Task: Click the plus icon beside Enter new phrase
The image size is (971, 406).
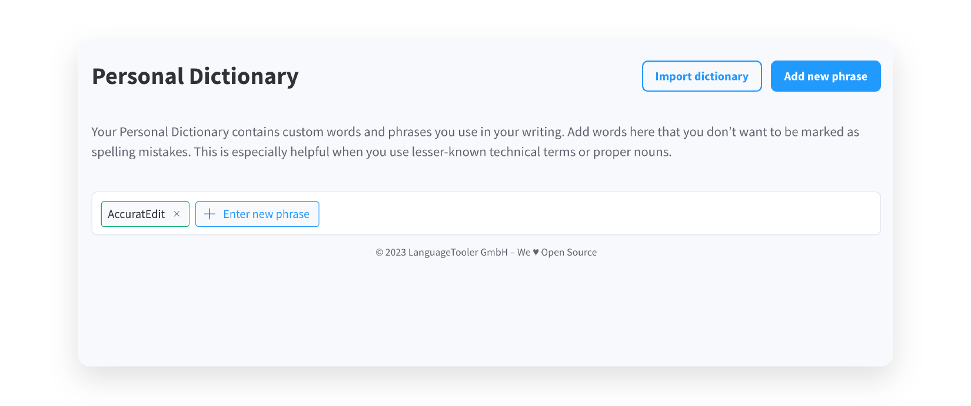Action: click(210, 214)
